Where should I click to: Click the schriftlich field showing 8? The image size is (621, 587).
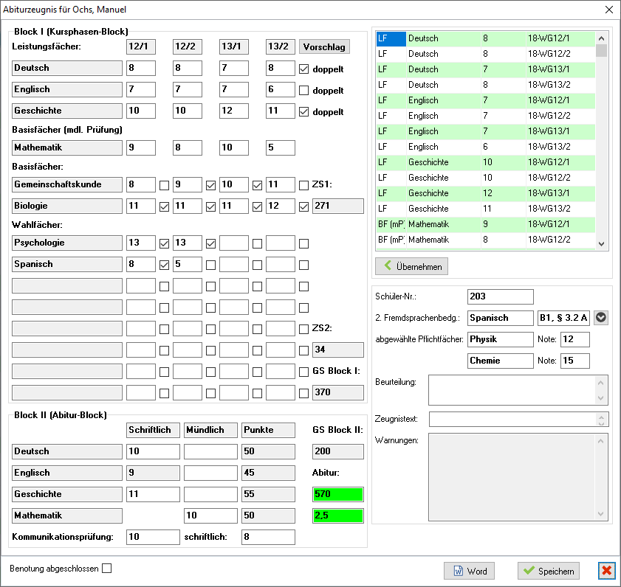tap(268, 537)
